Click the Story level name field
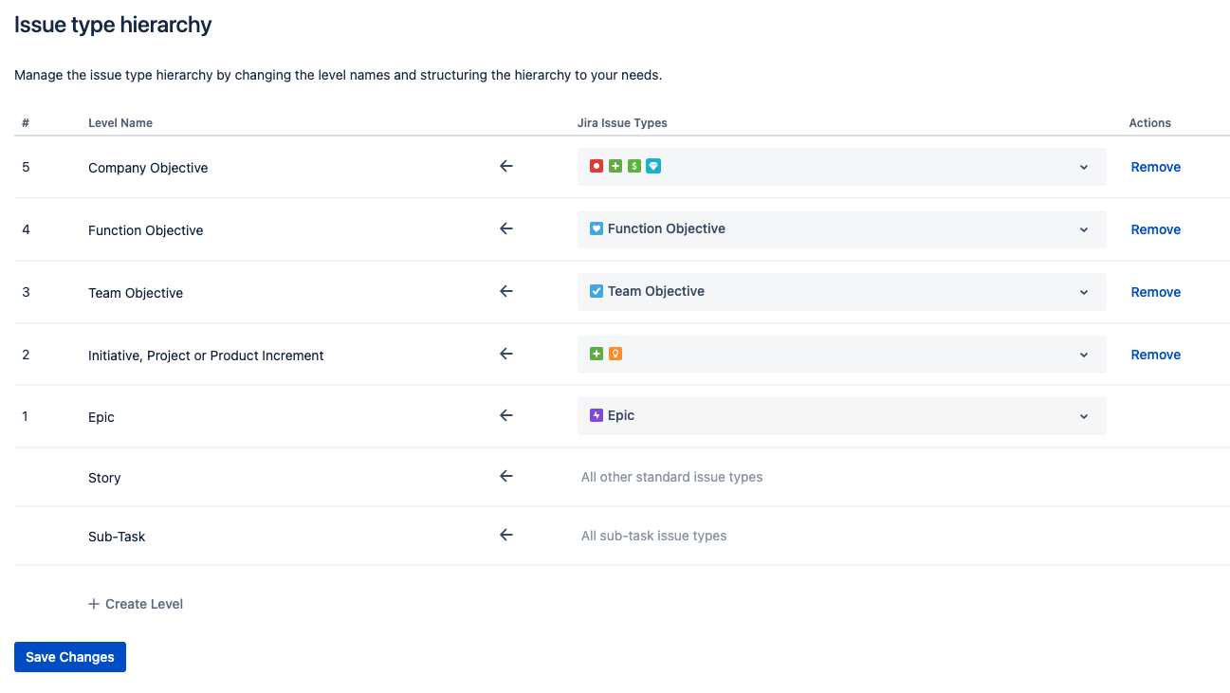The height and width of the screenshot is (693, 1230). pyautogui.click(x=104, y=477)
